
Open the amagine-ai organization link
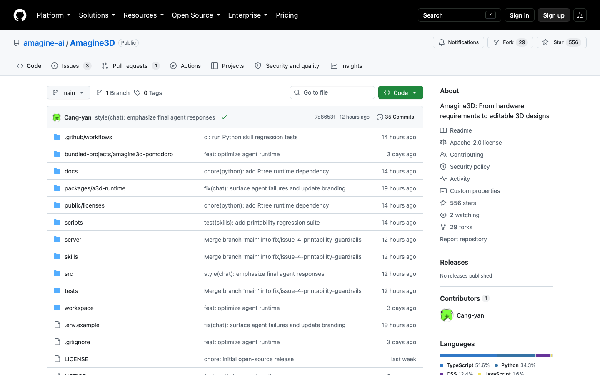coord(44,43)
